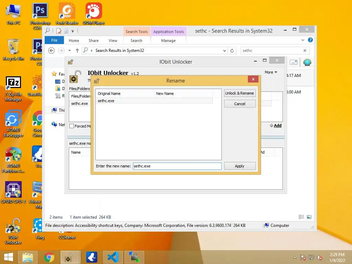
Task: Open 7-Zip File Manager shortcut
Action: tap(13, 89)
